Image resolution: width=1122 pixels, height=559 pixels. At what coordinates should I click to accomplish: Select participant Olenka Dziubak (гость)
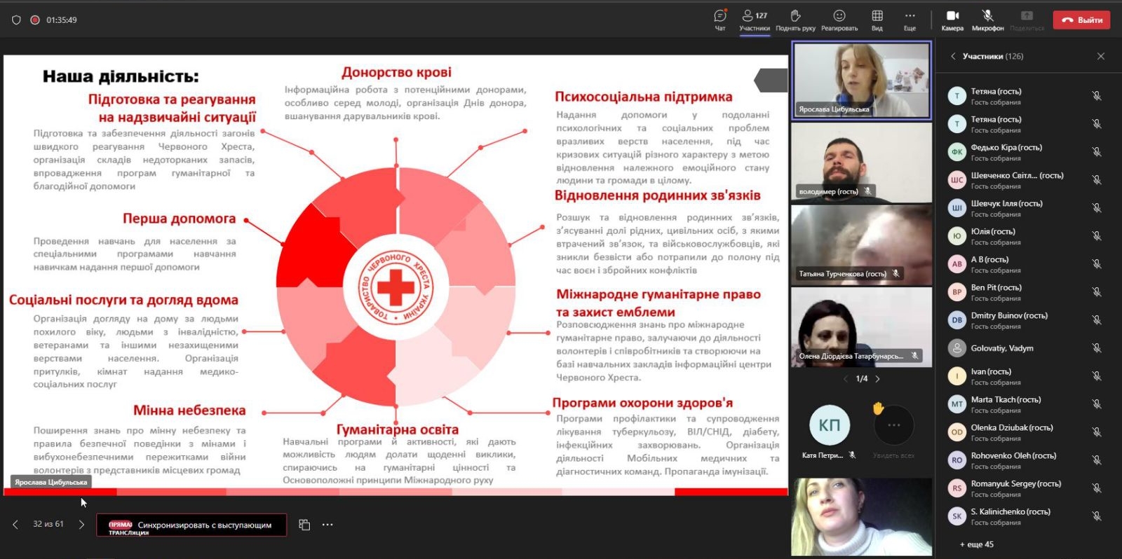coord(1024,432)
